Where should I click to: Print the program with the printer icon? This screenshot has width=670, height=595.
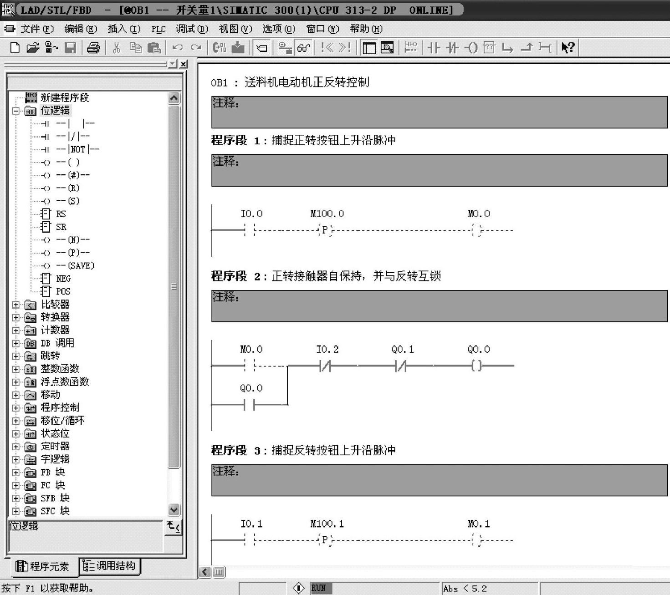(x=93, y=47)
